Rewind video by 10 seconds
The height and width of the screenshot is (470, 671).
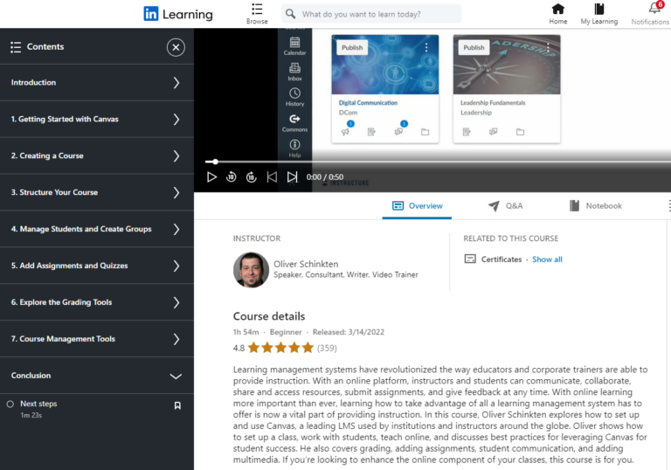[x=232, y=177]
